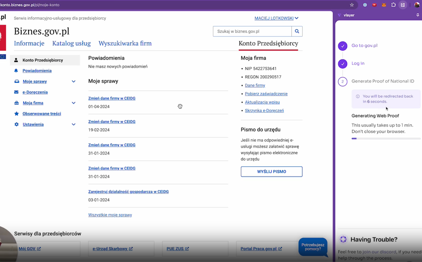Open e-Doręczenia in the sidebar
Viewport: 422px width, 262px height.
[x=35, y=92]
